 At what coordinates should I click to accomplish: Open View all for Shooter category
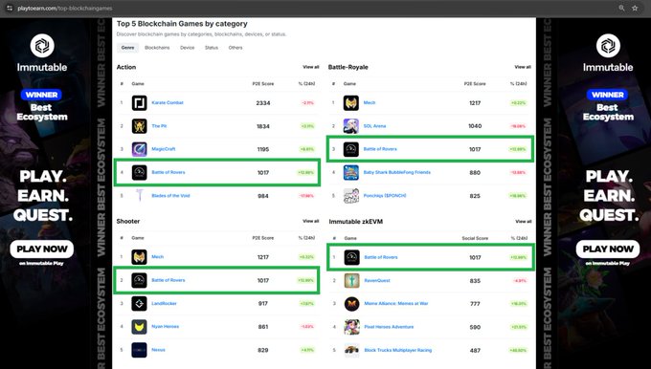(311, 221)
